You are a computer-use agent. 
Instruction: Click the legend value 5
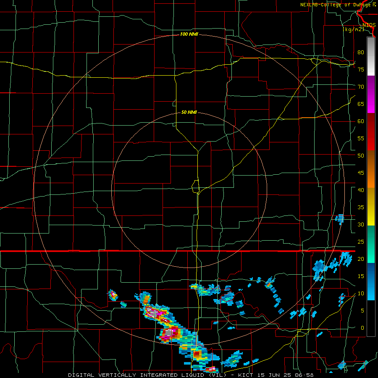[362, 311]
